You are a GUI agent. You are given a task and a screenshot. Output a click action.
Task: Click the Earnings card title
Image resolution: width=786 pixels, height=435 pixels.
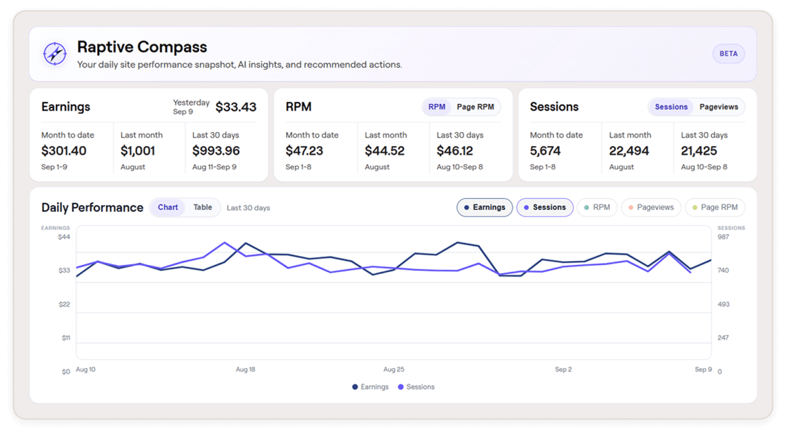(65, 107)
